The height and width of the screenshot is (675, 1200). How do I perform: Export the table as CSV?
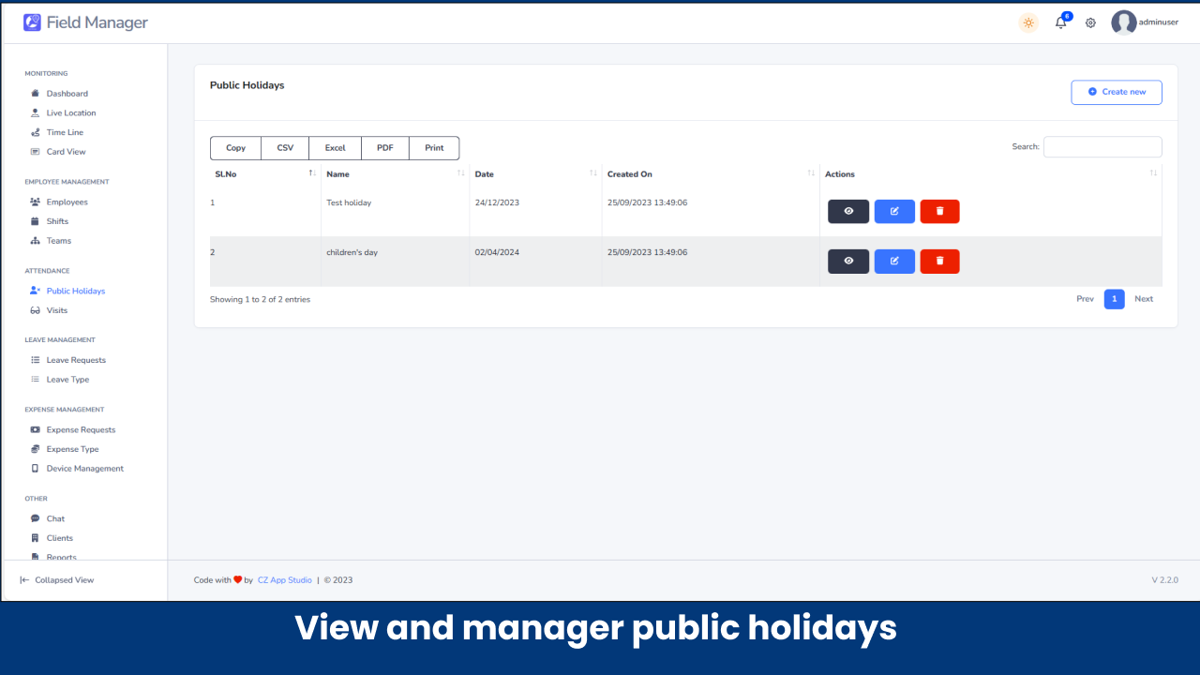click(284, 147)
